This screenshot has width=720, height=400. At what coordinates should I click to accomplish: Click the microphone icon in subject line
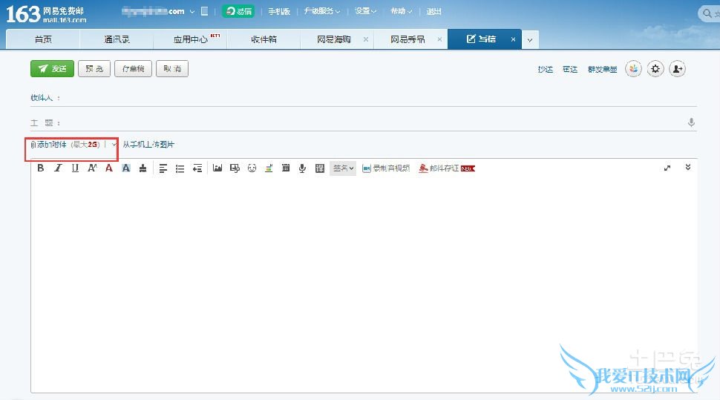coord(691,122)
